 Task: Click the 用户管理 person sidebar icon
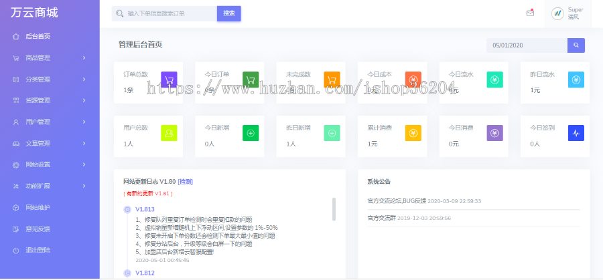(16, 122)
